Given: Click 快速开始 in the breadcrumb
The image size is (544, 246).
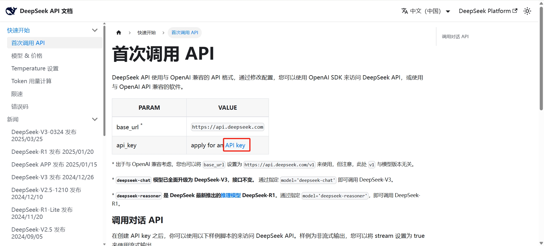Looking at the screenshot, I should pos(146,33).
